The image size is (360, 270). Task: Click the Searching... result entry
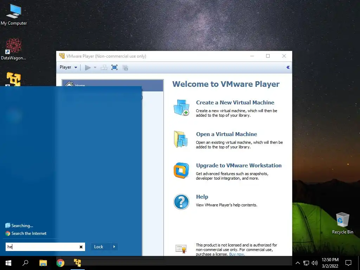pyautogui.click(x=19, y=226)
